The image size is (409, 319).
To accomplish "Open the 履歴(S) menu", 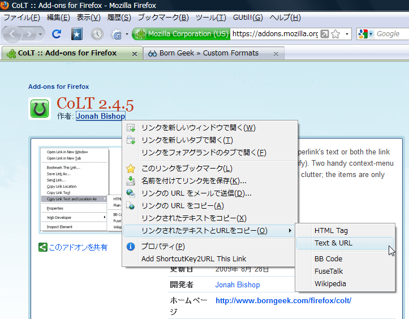I will click(x=119, y=18).
